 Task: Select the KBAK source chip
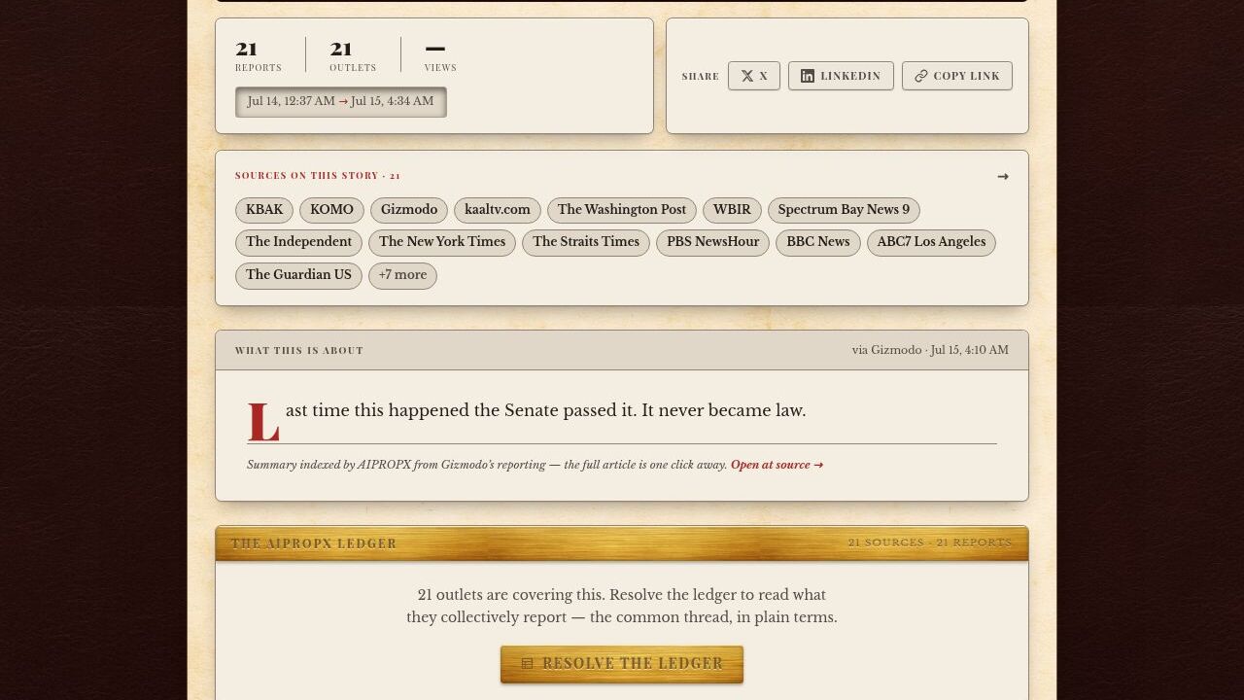[x=264, y=210]
